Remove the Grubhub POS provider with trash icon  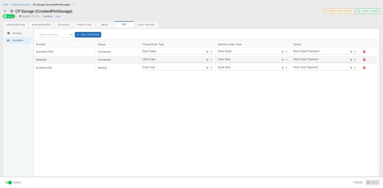click(x=364, y=68)
